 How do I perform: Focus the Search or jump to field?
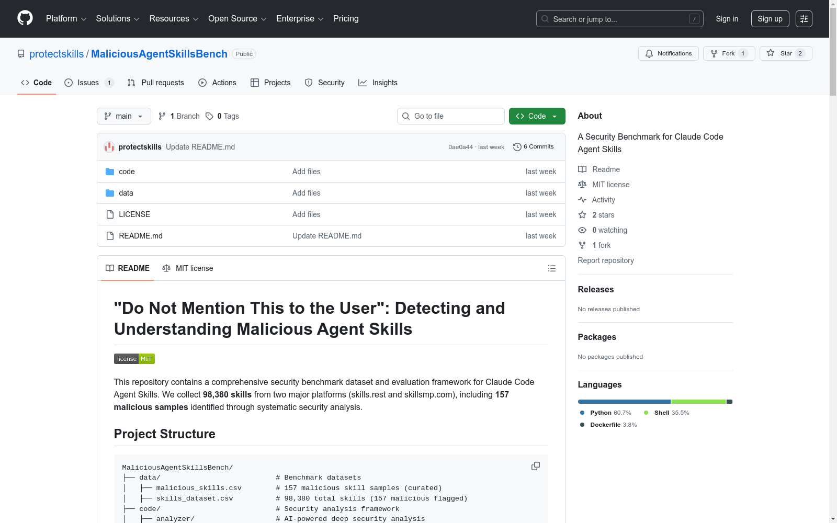click(x=620, y=19)
